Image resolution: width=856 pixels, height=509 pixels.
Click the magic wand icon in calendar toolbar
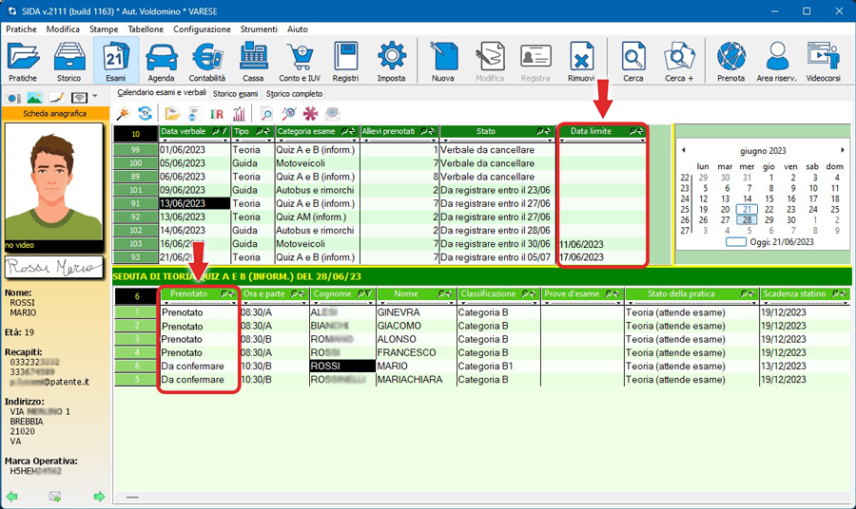[122, 113]
